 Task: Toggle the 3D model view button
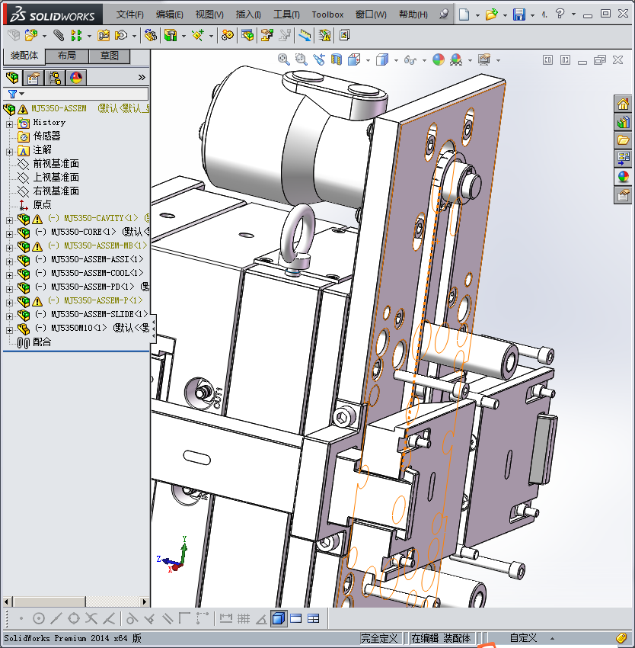pyautogui.click(x=279, y=619)
